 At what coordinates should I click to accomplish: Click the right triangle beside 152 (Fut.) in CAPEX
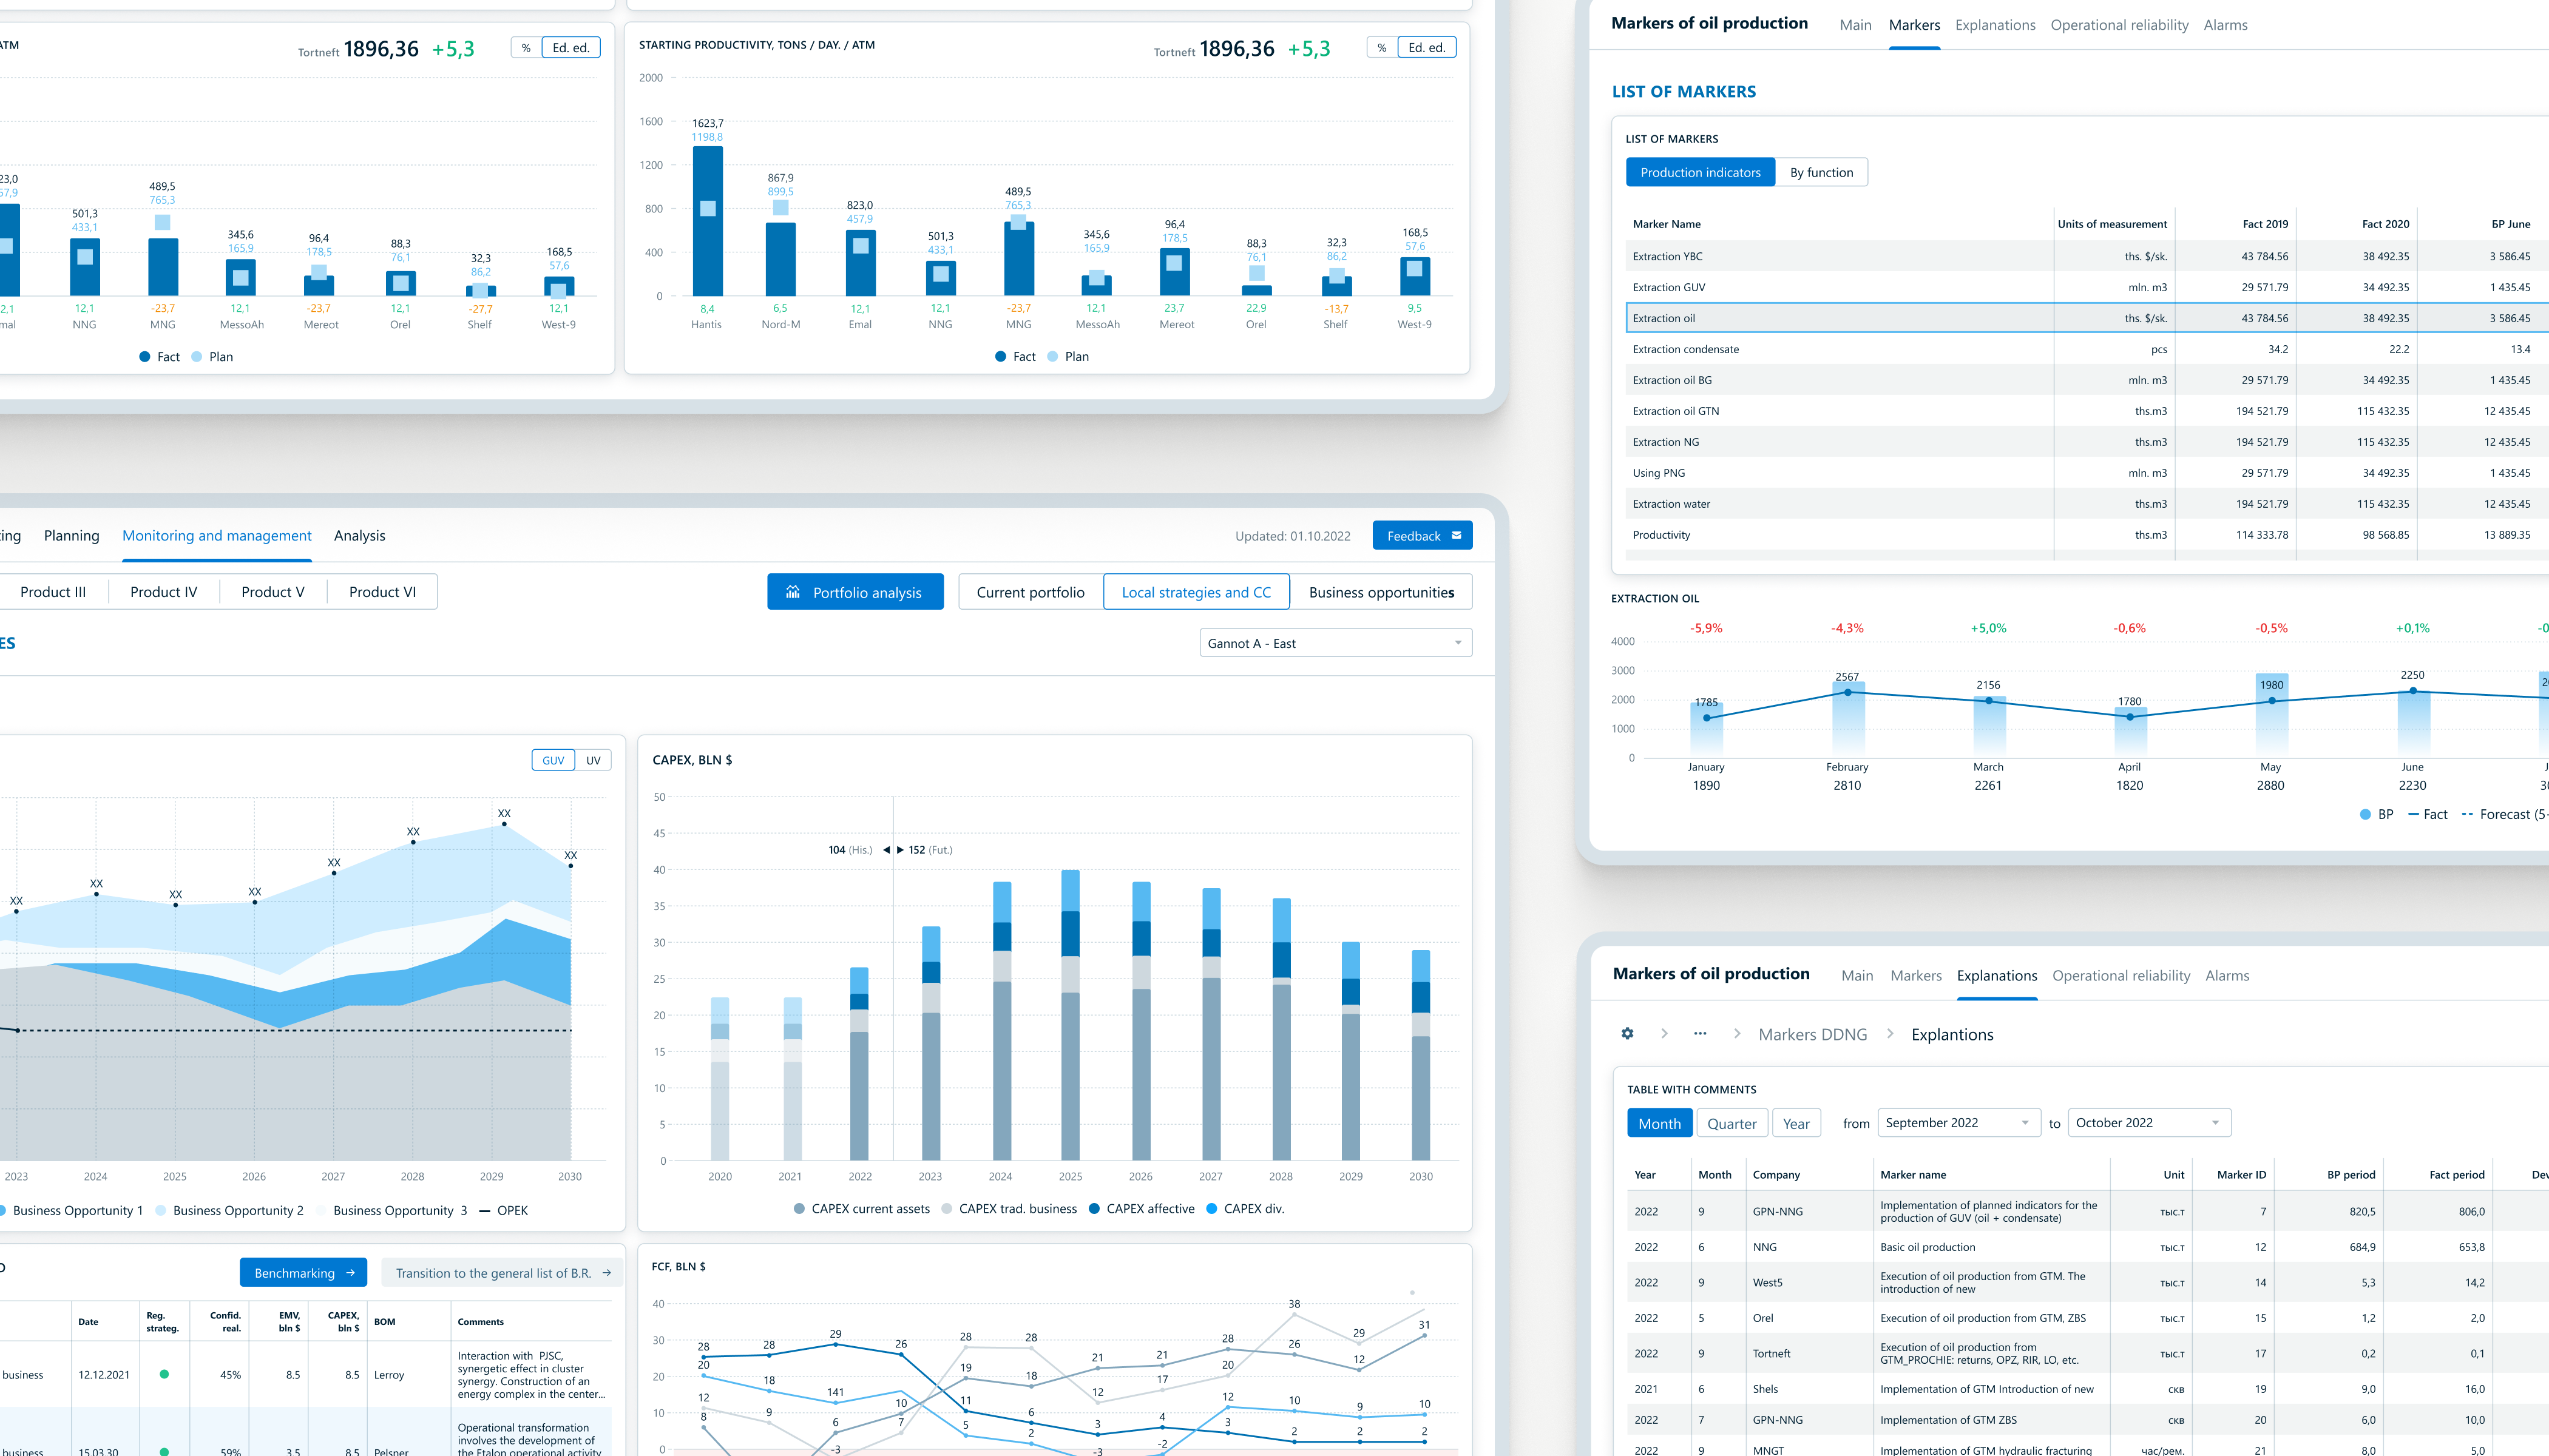(x=899, y=850)
